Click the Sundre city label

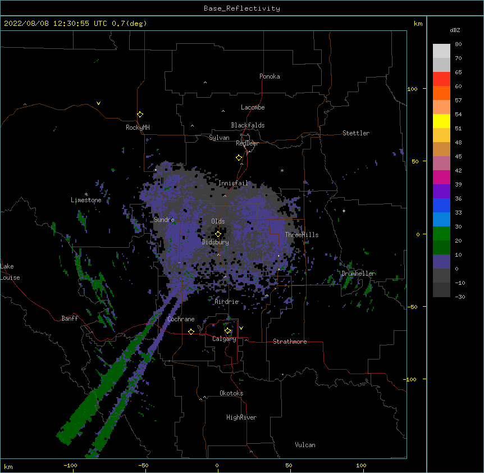point(164,220)
